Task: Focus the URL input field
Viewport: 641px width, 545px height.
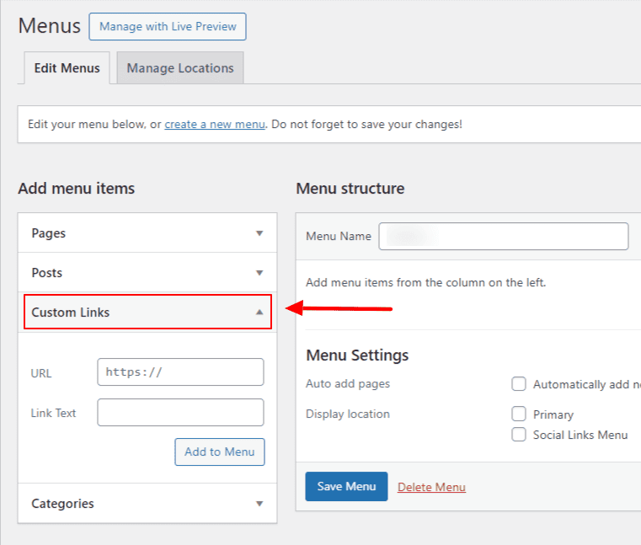Action: pos(181,372)
